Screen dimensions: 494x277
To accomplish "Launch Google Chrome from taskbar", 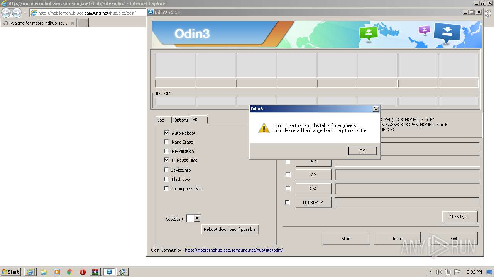I will 70,272.
